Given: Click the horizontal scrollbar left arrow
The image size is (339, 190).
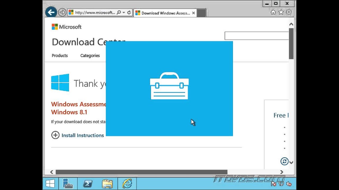Looking at the screenshot, I should pyautogui.click(x=52, y=172).
